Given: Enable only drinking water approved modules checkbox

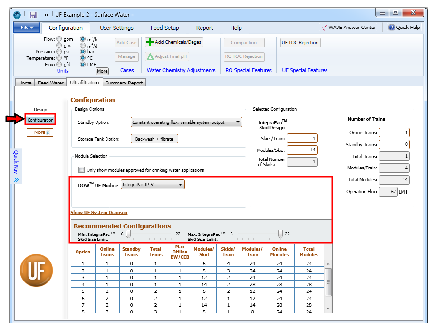Looking at the screenshot, I should [81, 169].
